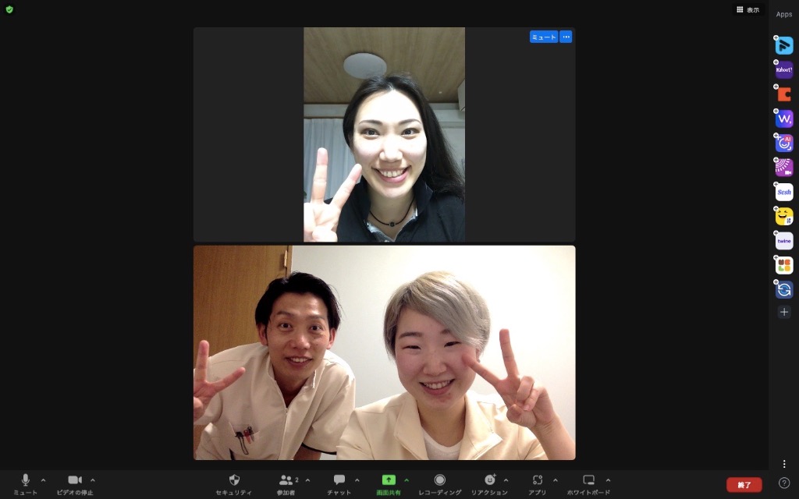Open the whiteboard (ホワイトボード)

589,480
